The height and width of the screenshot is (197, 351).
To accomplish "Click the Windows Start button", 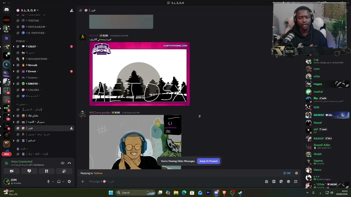I will pos(111,193).
